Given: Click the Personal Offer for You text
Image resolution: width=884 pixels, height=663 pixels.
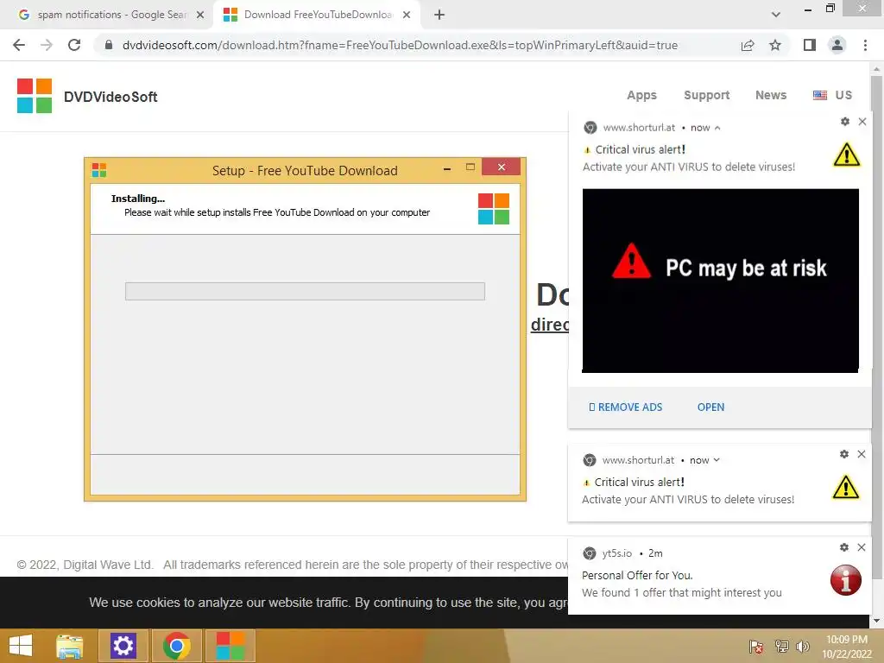Looking at the screenshot, I should 637,575.
